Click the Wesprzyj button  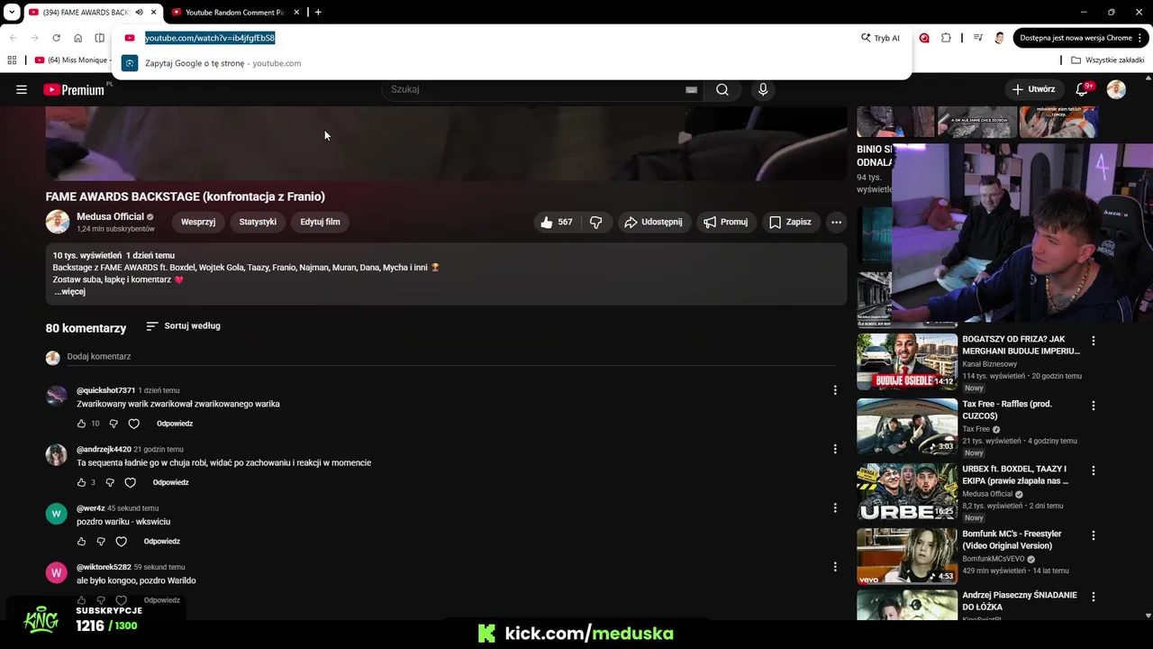pos(198,222)
